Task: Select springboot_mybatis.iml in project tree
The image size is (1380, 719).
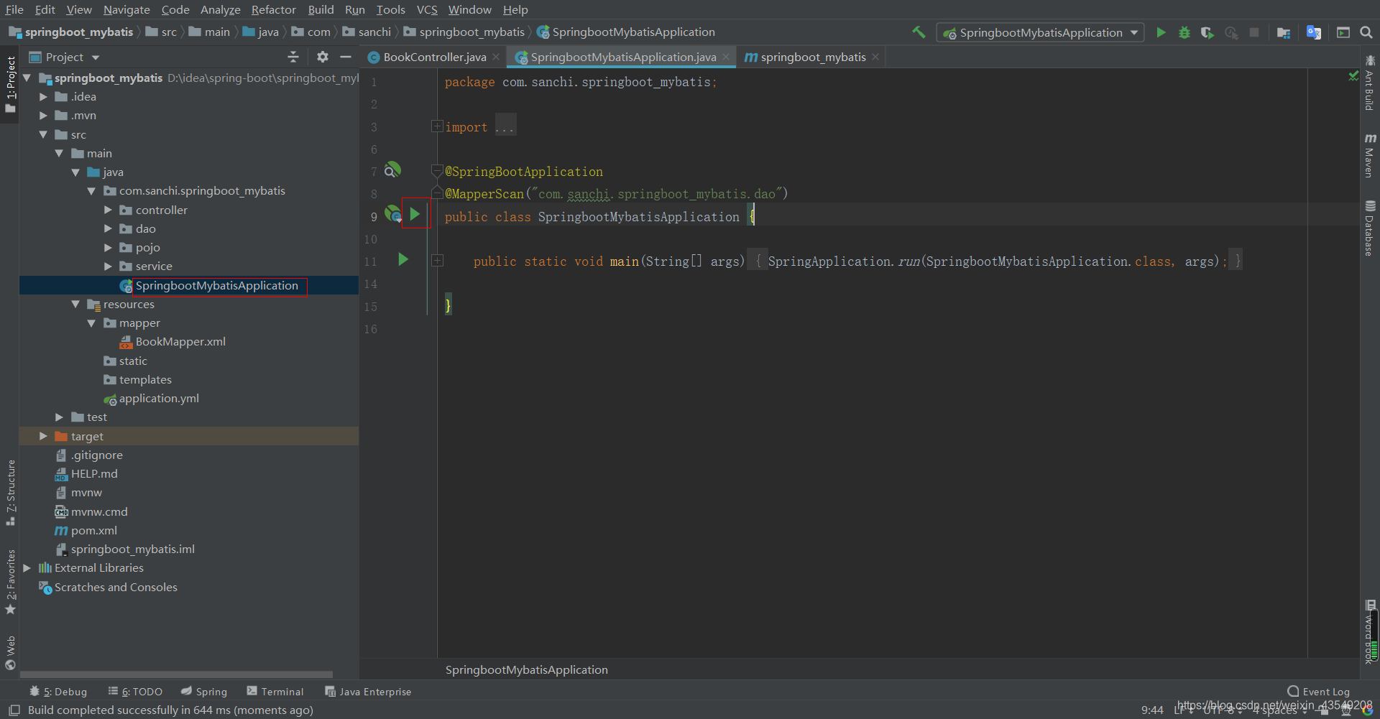Action: 132,549
